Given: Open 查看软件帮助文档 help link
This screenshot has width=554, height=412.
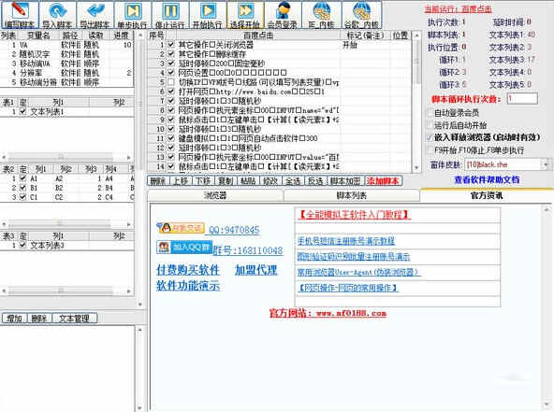Looking at the screenshot, I should click(x=487, y=180).
